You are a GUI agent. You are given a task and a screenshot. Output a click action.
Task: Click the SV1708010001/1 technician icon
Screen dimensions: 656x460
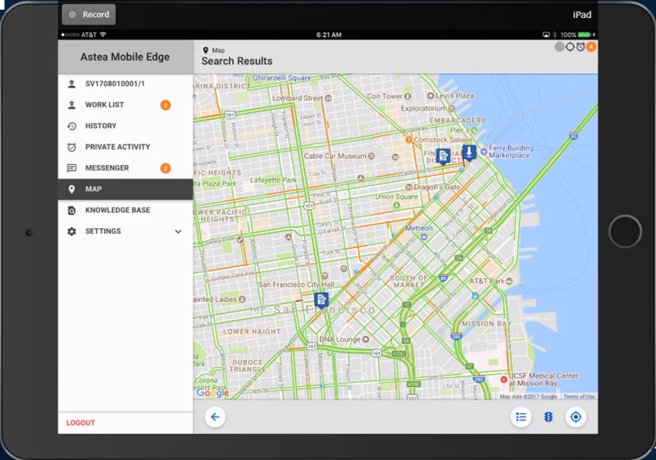click(72, 84)
